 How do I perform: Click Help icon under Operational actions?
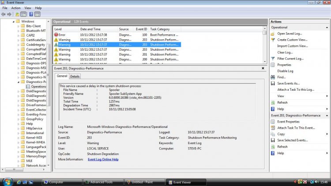(273, 109)
